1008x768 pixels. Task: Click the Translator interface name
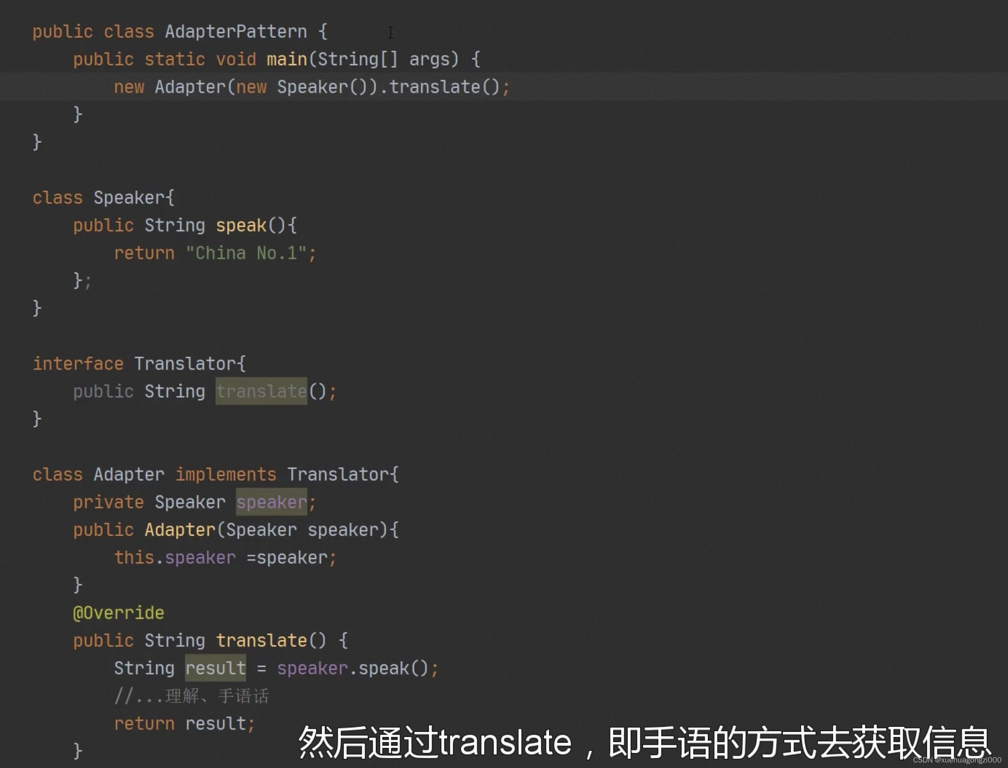coord(185,364)
